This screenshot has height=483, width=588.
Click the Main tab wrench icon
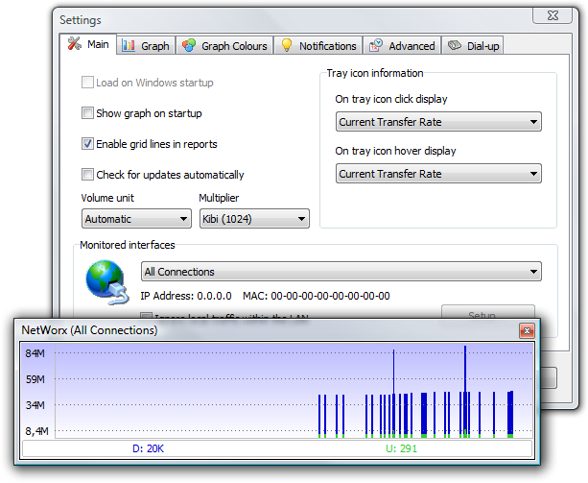coord(74,43)
